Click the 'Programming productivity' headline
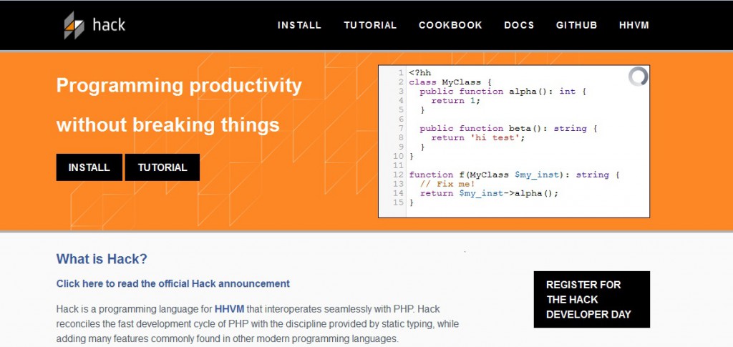This screenshot has width=733, height=347. pos(179,86)
